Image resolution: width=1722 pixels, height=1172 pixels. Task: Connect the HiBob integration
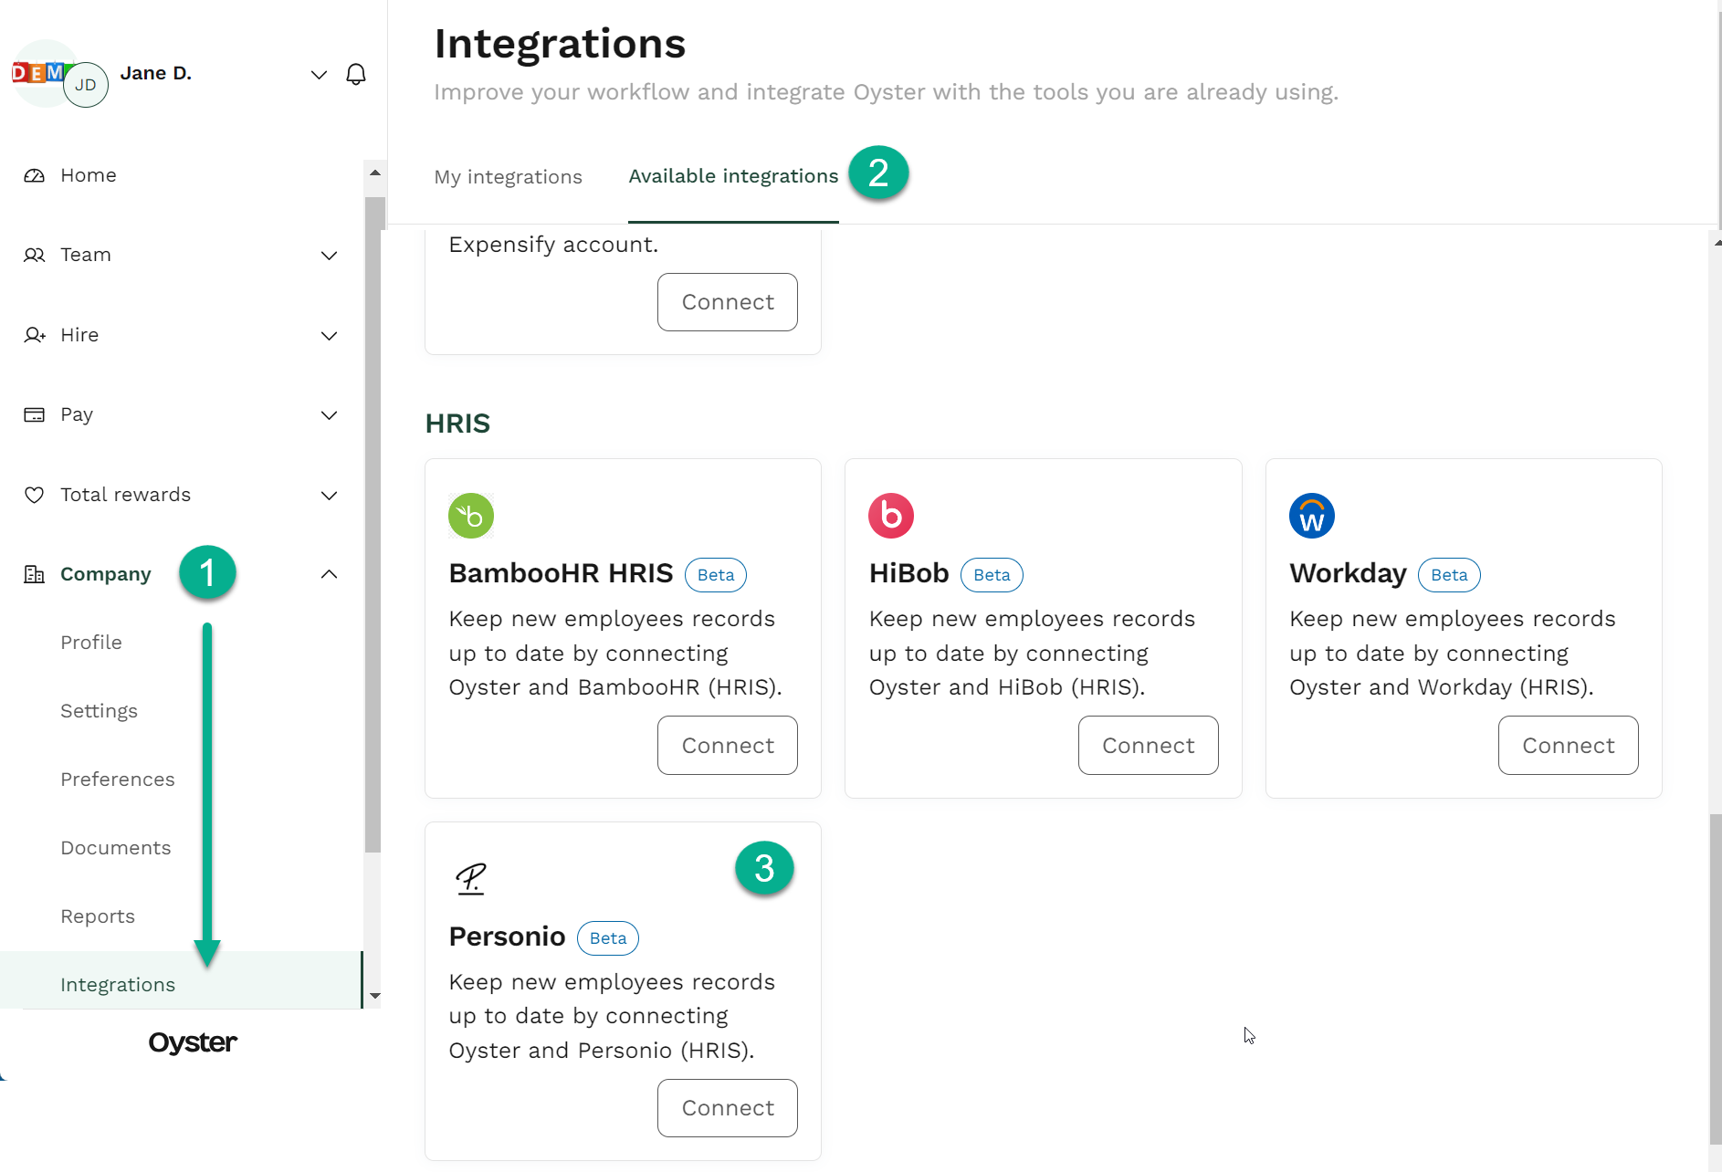pyautogui.click(x=1148, y=746)
